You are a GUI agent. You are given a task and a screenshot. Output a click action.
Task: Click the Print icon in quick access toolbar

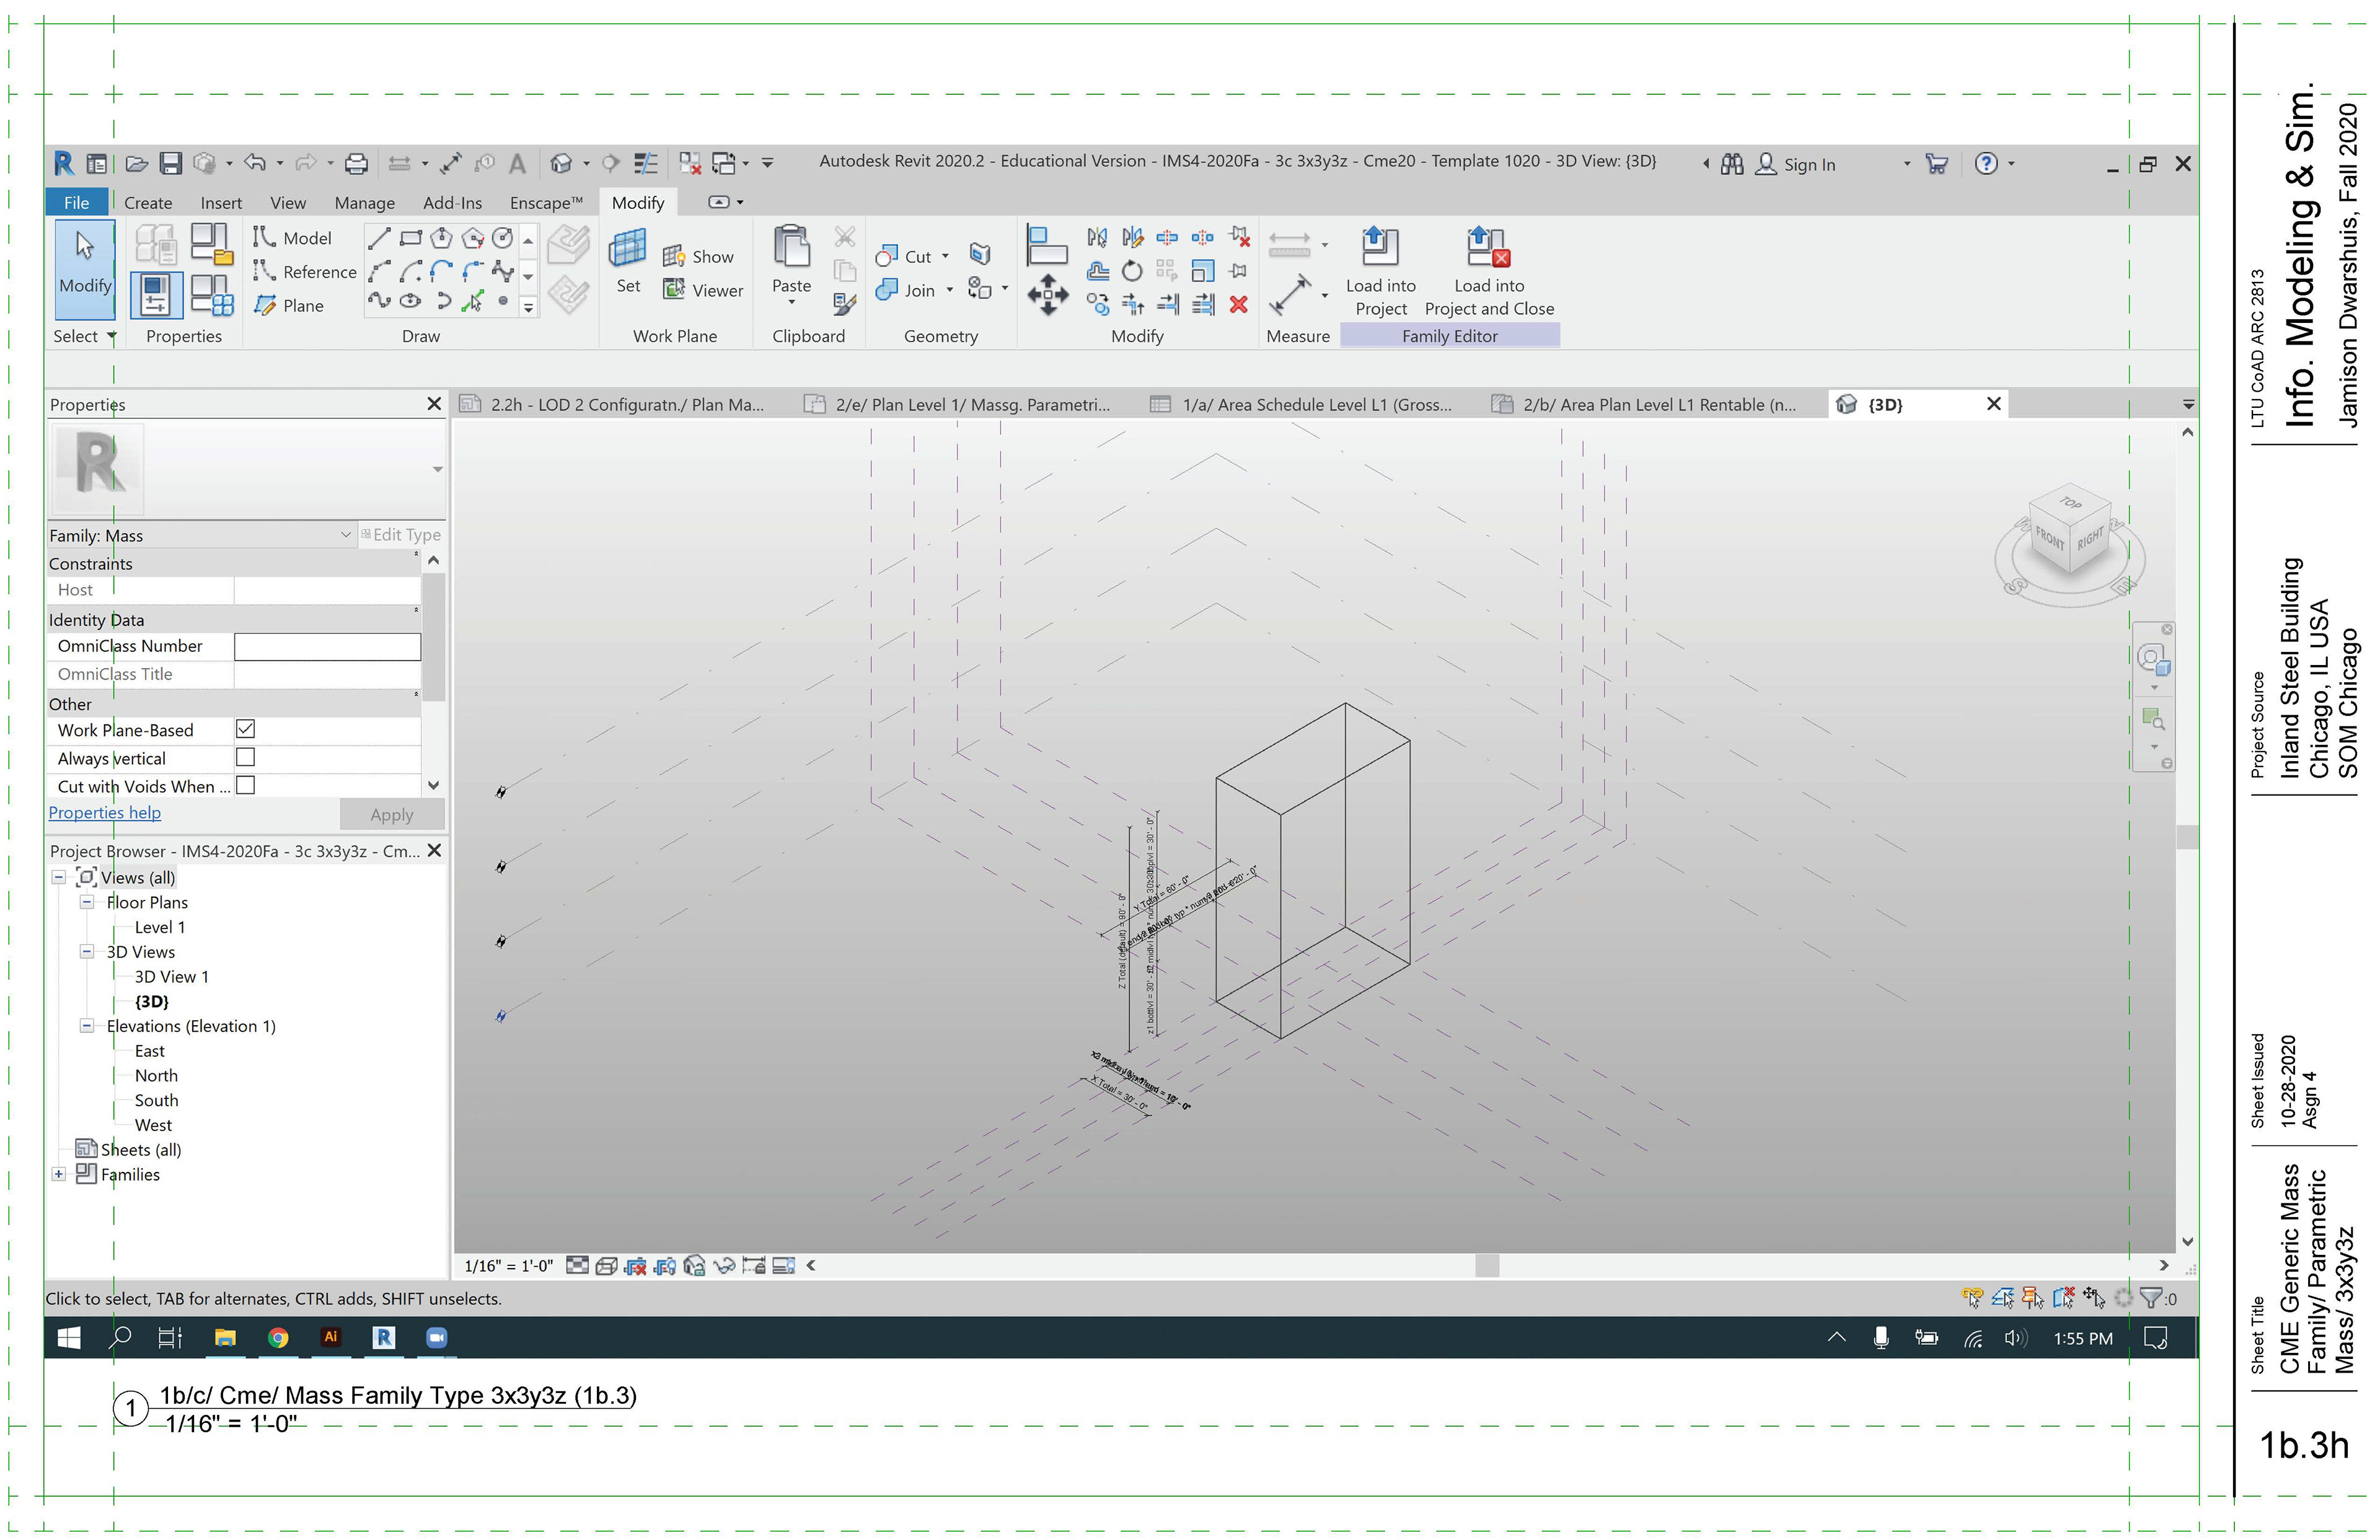[356, 163]
